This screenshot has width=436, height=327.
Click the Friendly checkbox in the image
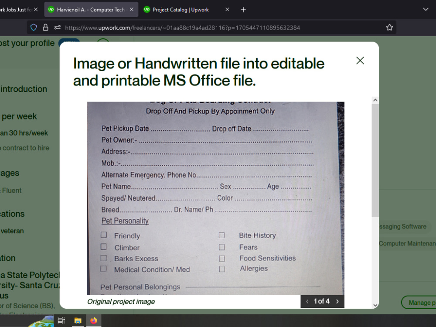click(x=104, y=235)
